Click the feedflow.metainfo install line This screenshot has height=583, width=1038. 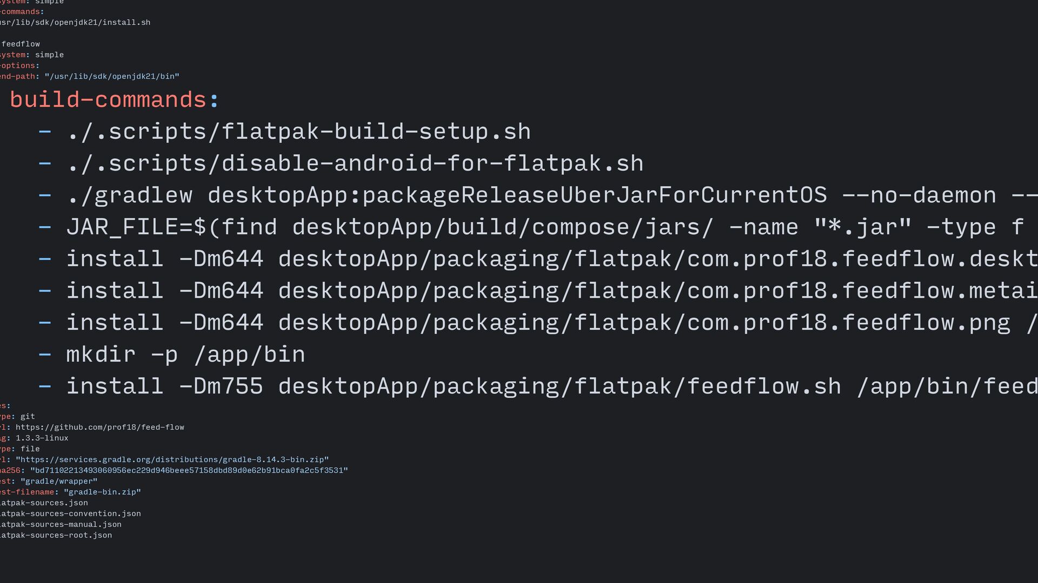552,291
